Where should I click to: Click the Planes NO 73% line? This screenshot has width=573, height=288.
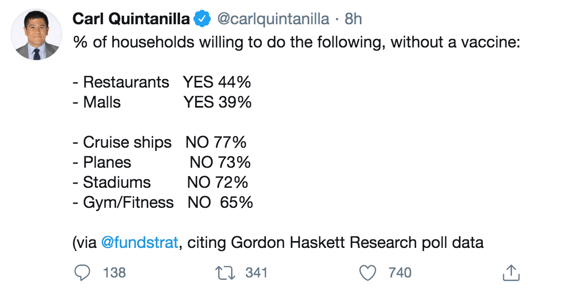(x=162, y=162)
